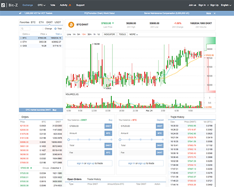
Task: Click the buy-side percentage slider handle
Action: [x=69, y=140]
